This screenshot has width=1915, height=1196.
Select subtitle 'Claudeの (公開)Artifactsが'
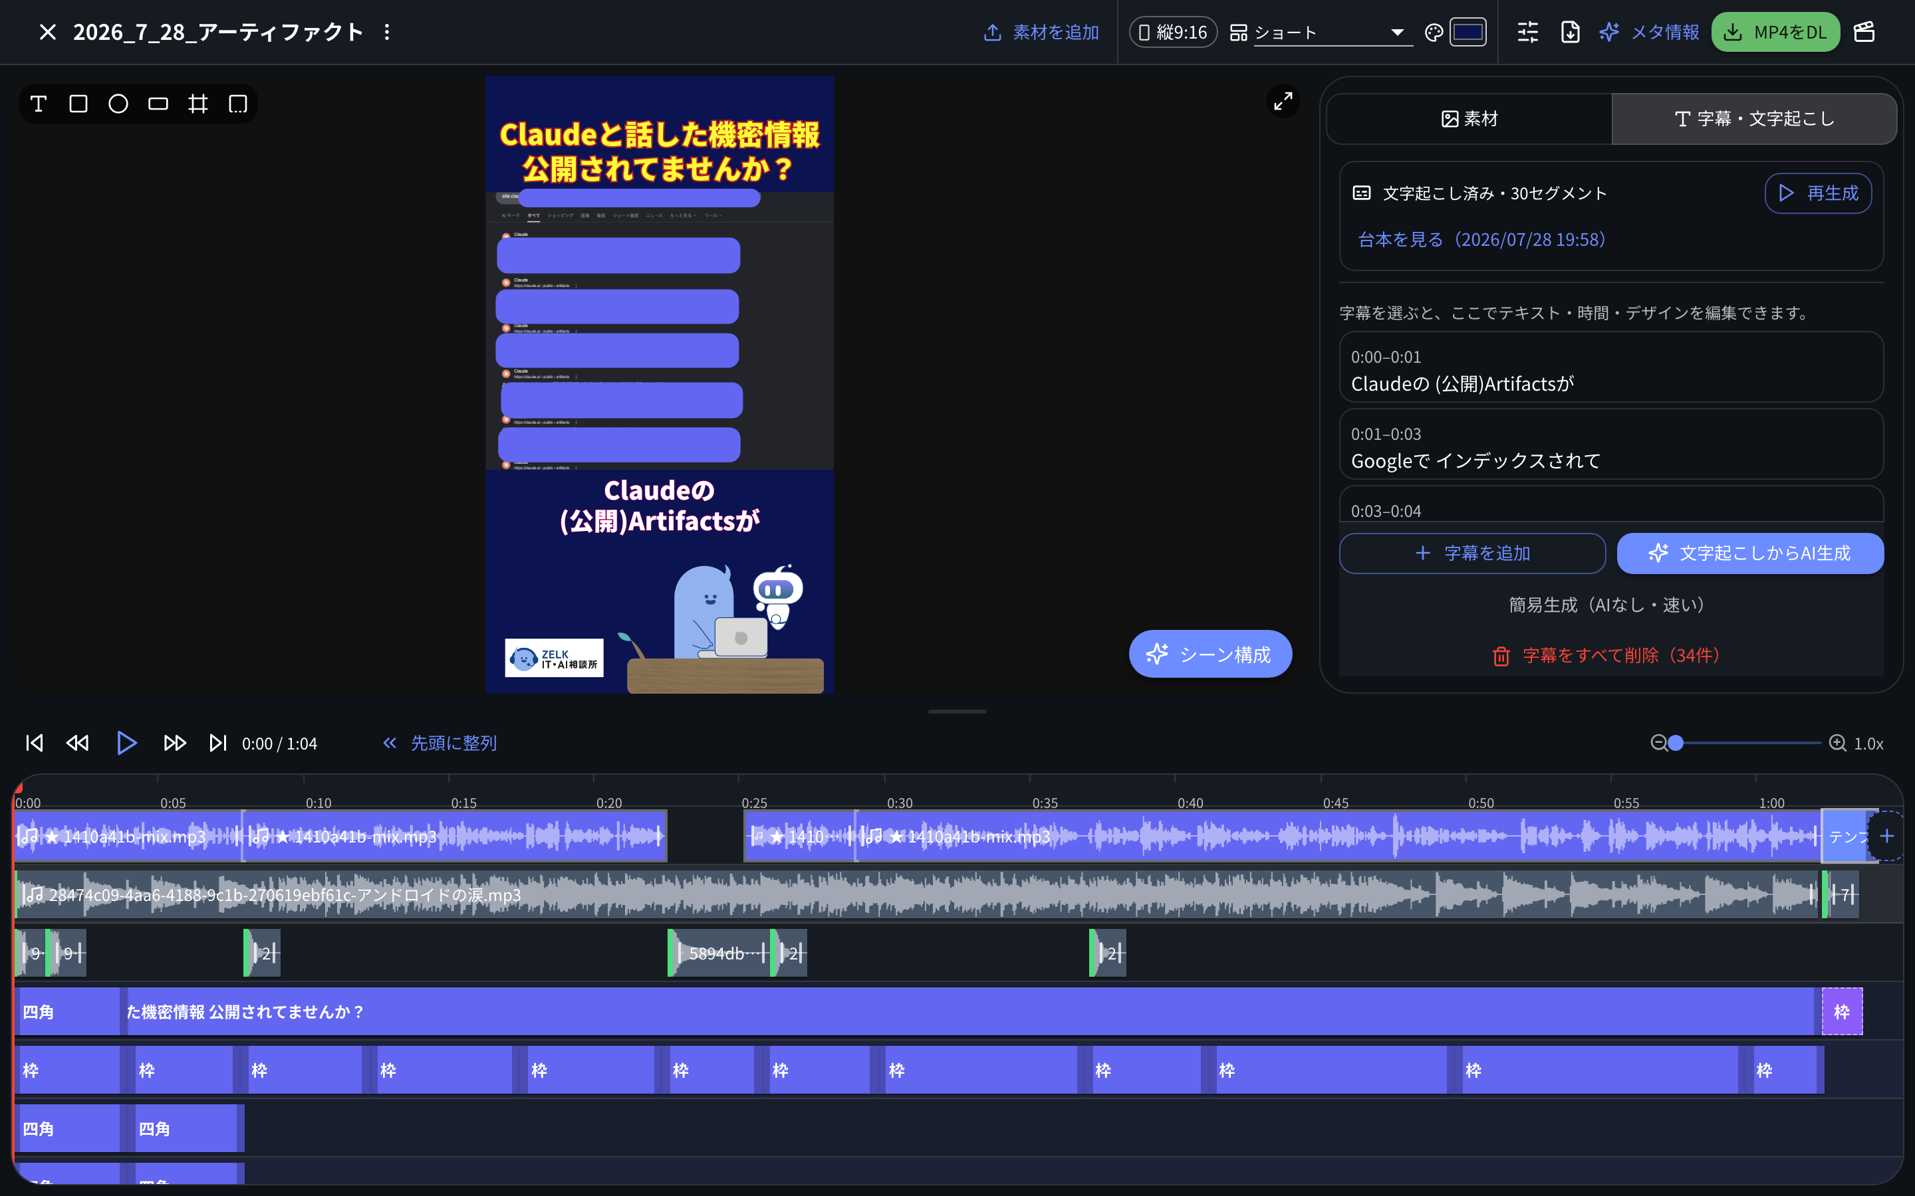click(1610, 368)
